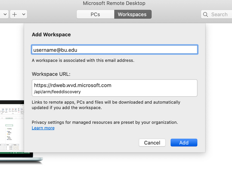Click the Workspace URL label
This screenshot has width=232, height=175.
pos(51,74)
